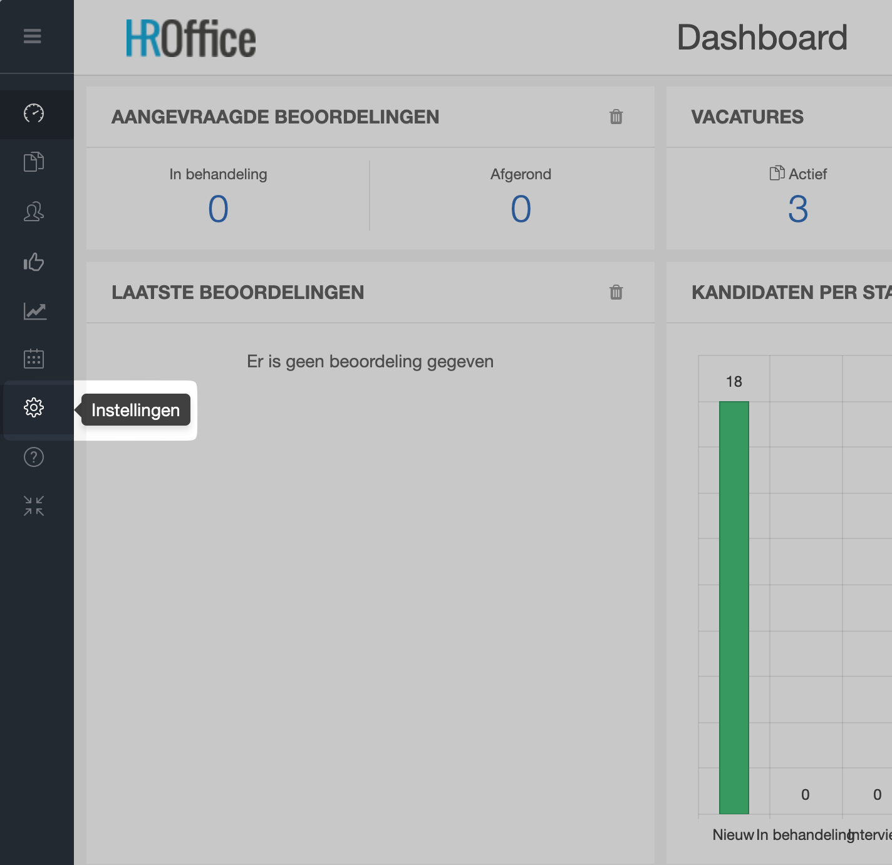Screen dimensions: 892x865
Task: Click the Instellingen tooltip label
Action: pos(136,410)
